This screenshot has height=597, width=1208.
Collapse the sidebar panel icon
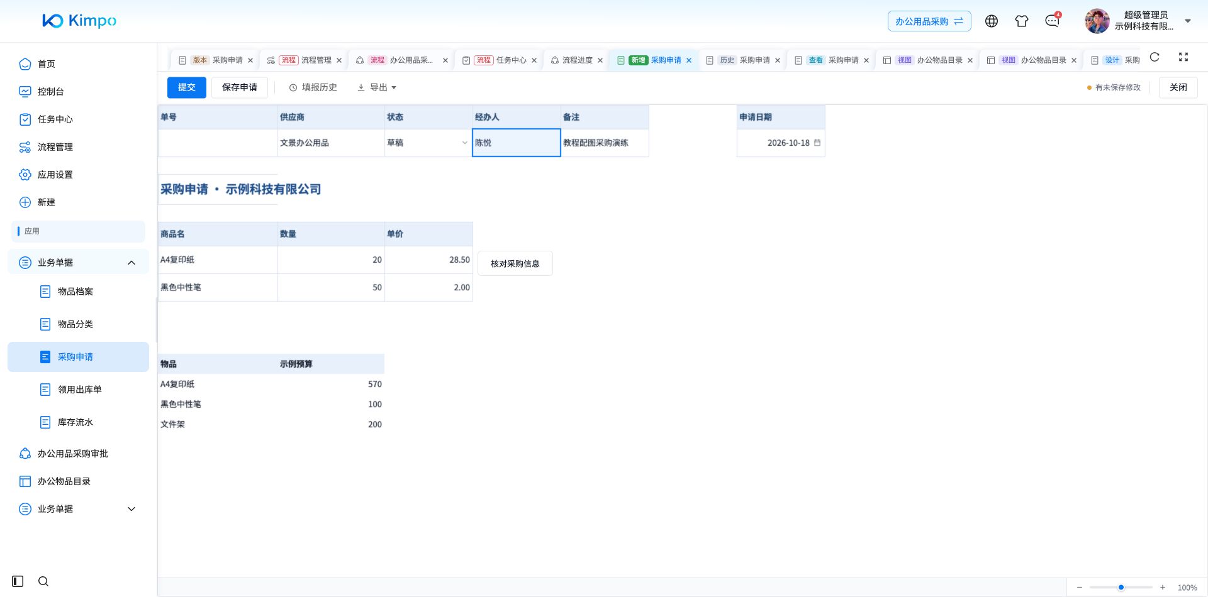tap(18, 581)
